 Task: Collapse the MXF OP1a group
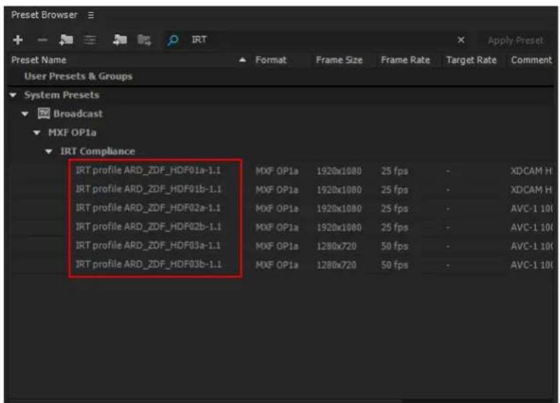click(37, 133)
